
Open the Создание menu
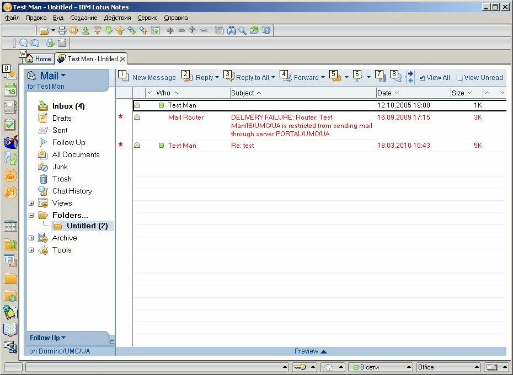84,18
